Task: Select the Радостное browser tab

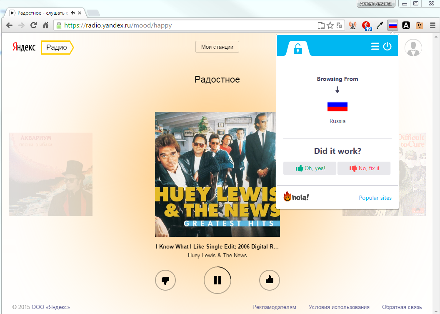Action: pyautogui.click(x=45, y=13)
